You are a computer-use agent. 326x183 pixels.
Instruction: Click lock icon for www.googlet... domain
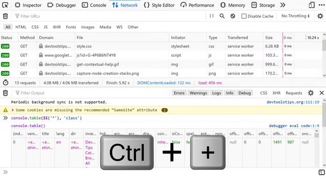coord(41,55)
